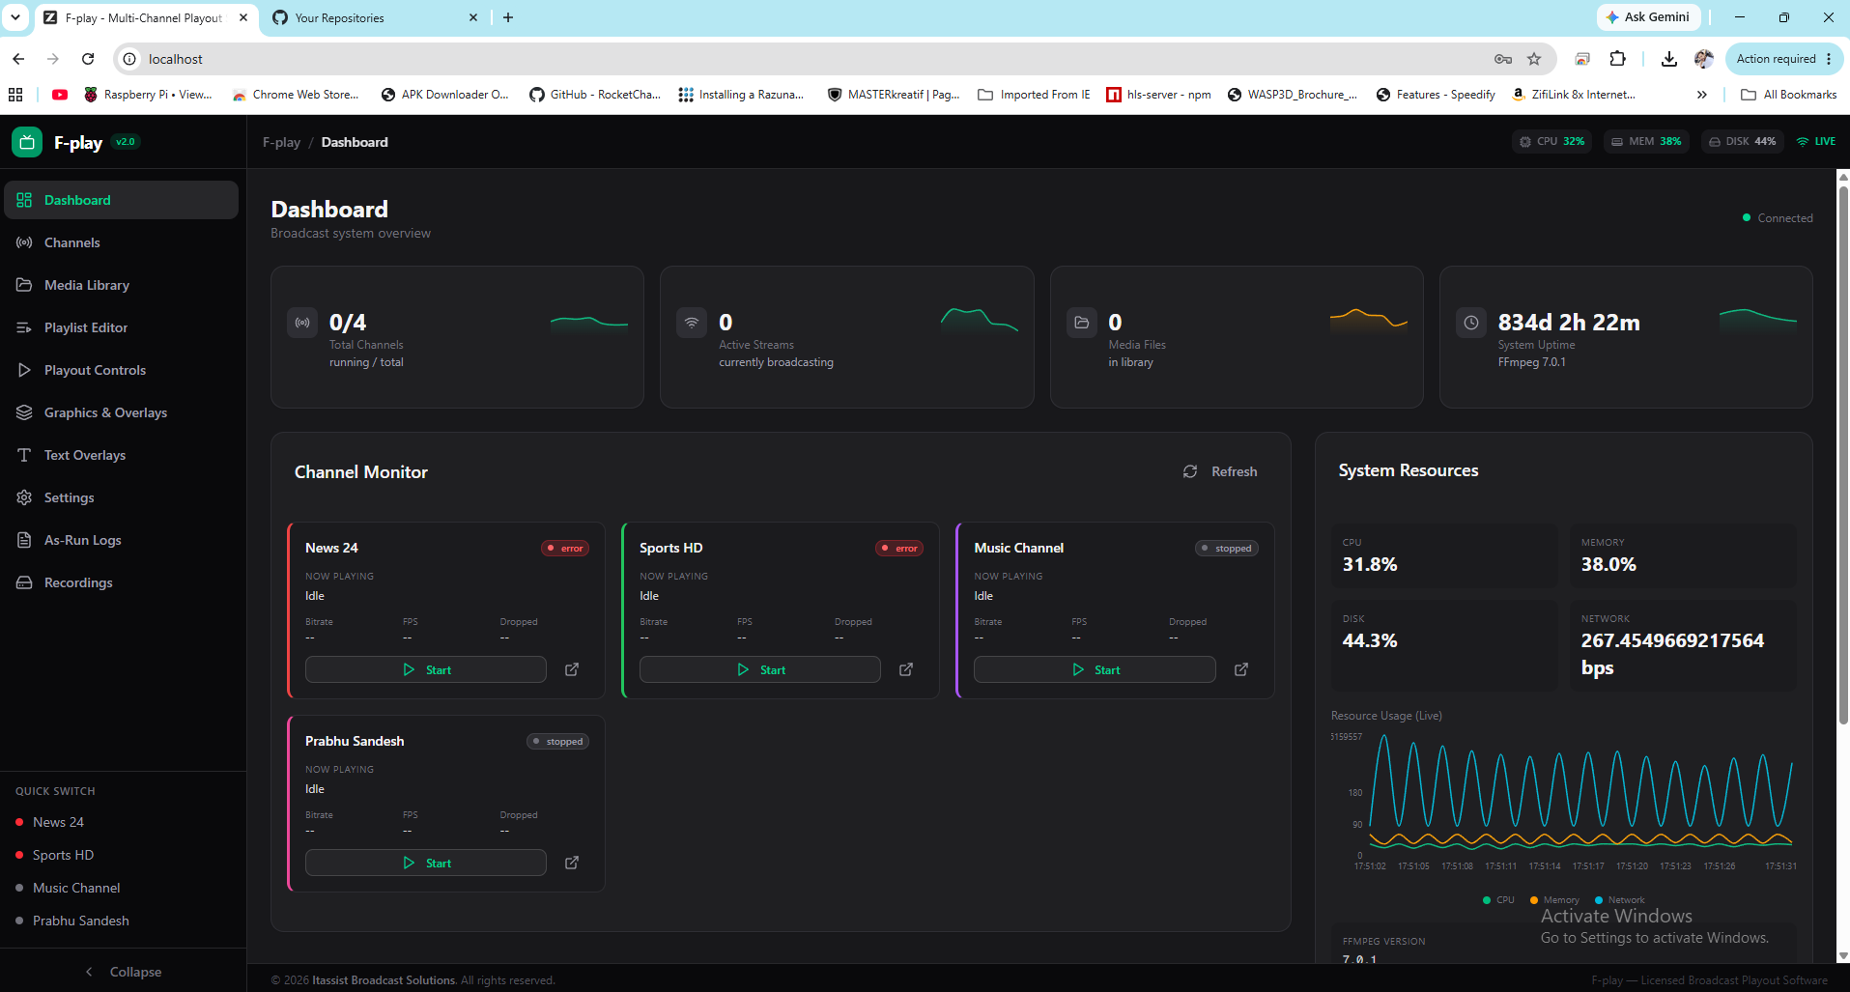
Task: Click the LIVE status indicator
Action: pos(1816,141)
